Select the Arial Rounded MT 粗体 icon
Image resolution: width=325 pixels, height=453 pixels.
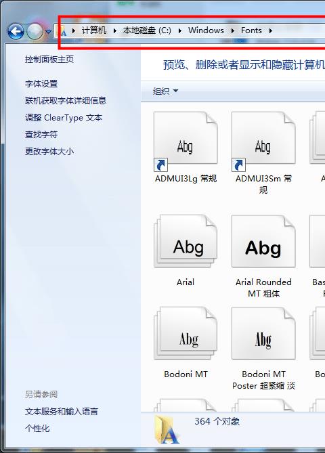(263, 241)
